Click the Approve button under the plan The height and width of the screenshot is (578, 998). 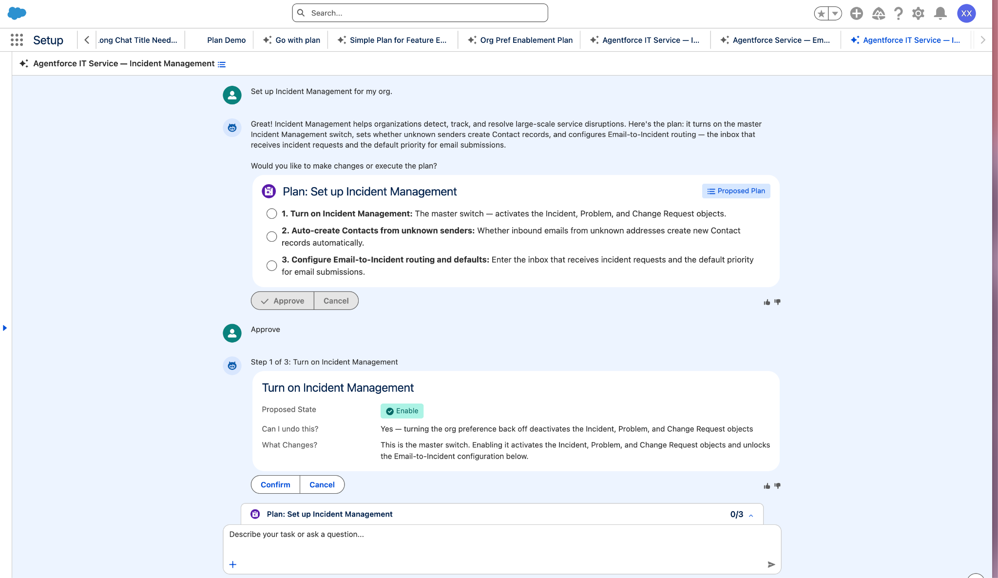pyautogui.click(x=283, y=301)
